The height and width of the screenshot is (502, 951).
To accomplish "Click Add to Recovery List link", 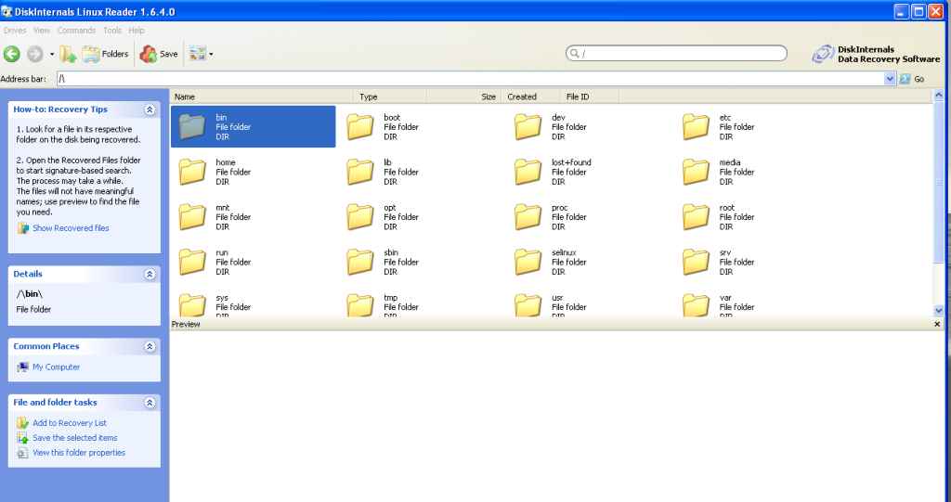I will [x=70, y=423].
